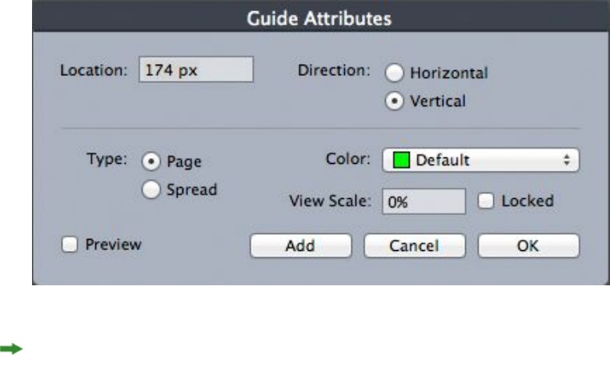Open the Color dropdown showing Default
The height and width of the screenshot is (366, 610).
(x=480, y=160)
